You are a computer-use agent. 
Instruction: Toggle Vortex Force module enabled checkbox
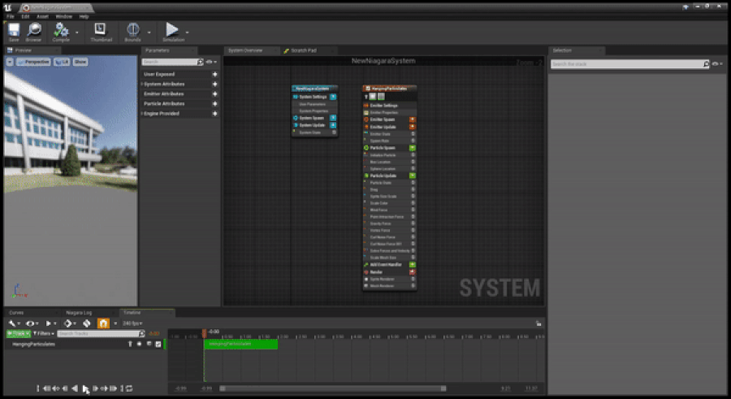coord(413,230)
